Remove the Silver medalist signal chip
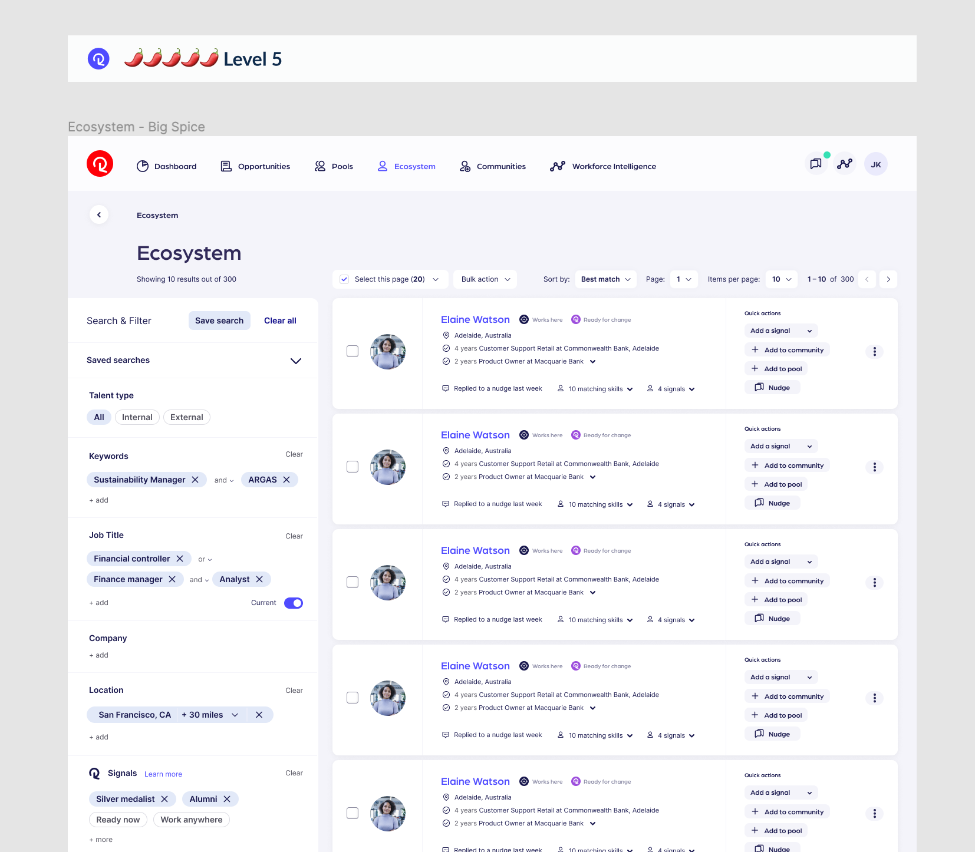 (164, 799)
